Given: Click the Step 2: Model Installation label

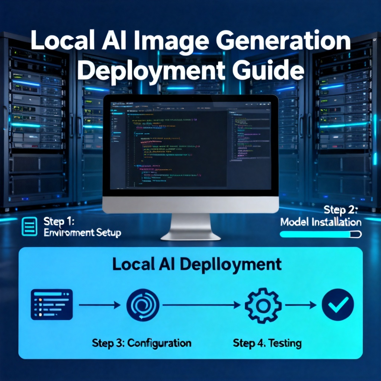Looking at the screenshot, I should pyautogui.click(x=321, y=216).
